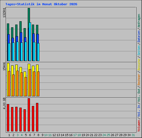Click green weekend day 18 on the x-axis
This screenshot has width=142, height=138.
click(79, 135)
